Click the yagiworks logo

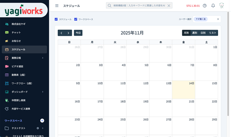24,11
